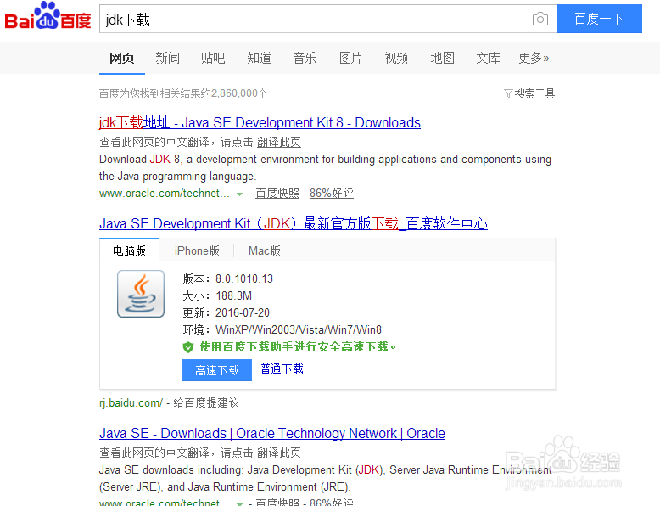Select the 网页 tab
This screenshot has width=660, height=506.
pyautogui.click(x=121, y=58)
